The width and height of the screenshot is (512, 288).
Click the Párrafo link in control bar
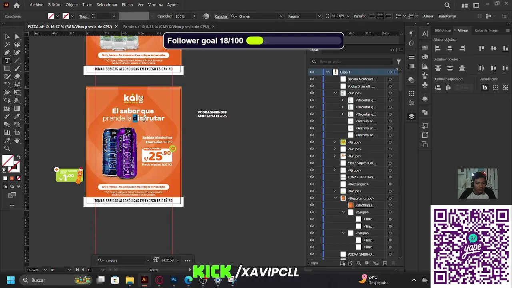(360, 16)
